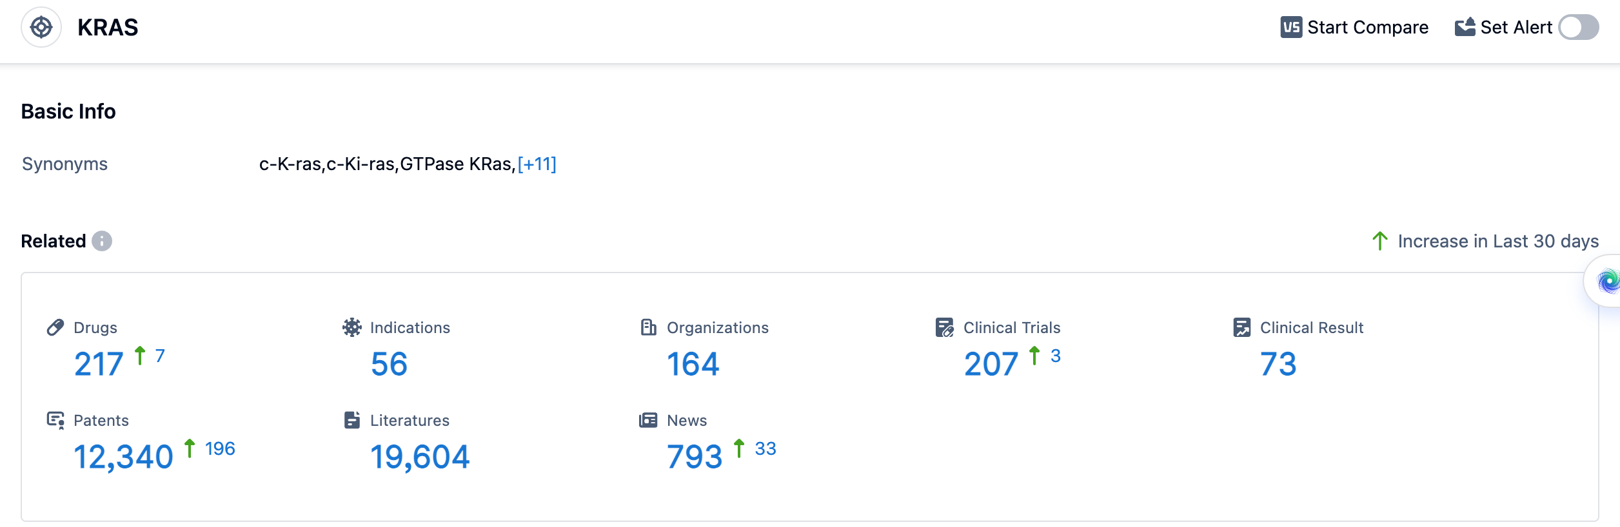The height and width of the screenshot is (527, 1620).
Task: Expand the +11 synonyms link
Action: tap(537, 164)
